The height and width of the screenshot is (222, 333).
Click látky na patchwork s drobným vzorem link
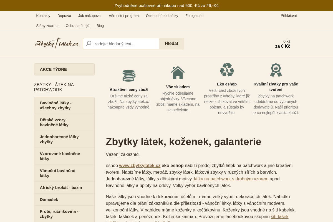click(x=231, y=179)
